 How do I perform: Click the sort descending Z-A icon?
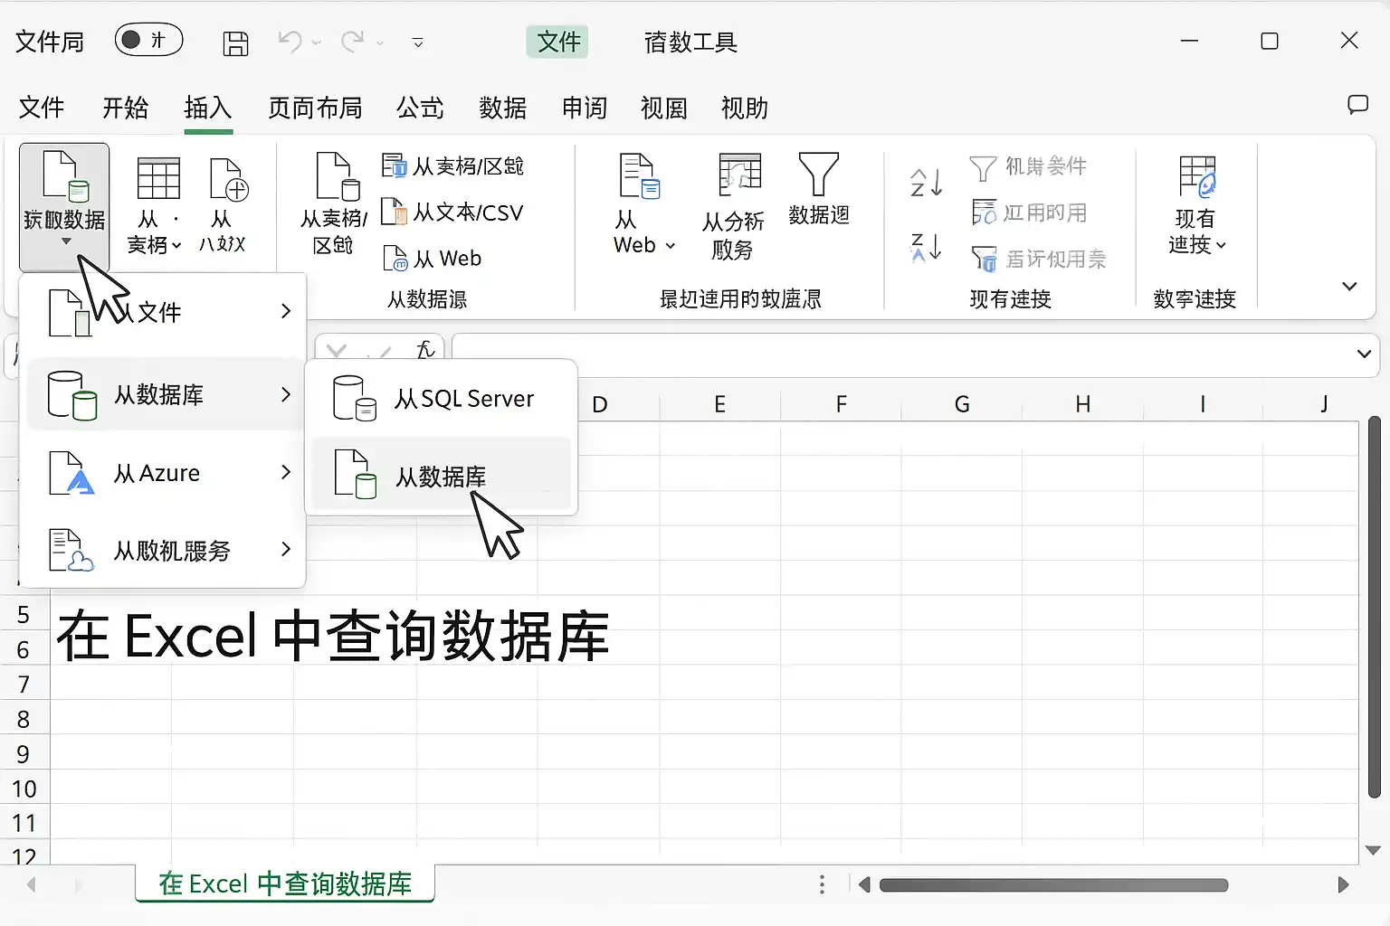coord(926,247)
